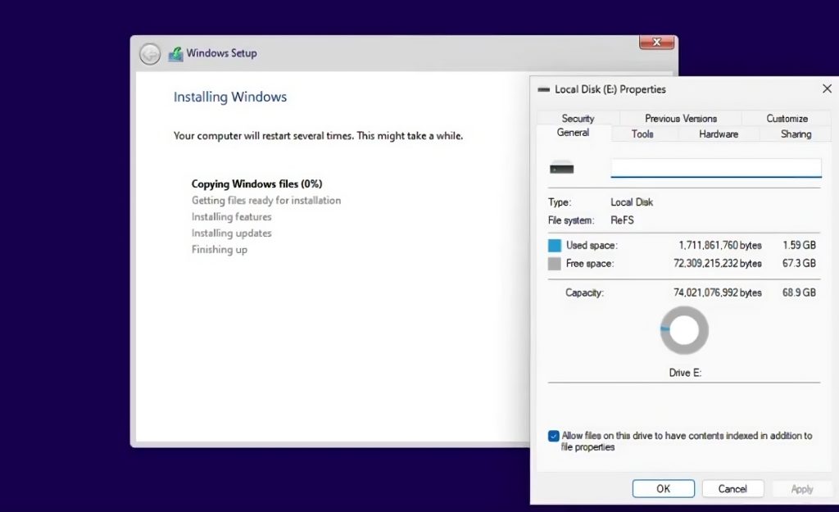Click the '74,021,076,992 bytes' capacity value
The image size is (839, 512).
718,292
